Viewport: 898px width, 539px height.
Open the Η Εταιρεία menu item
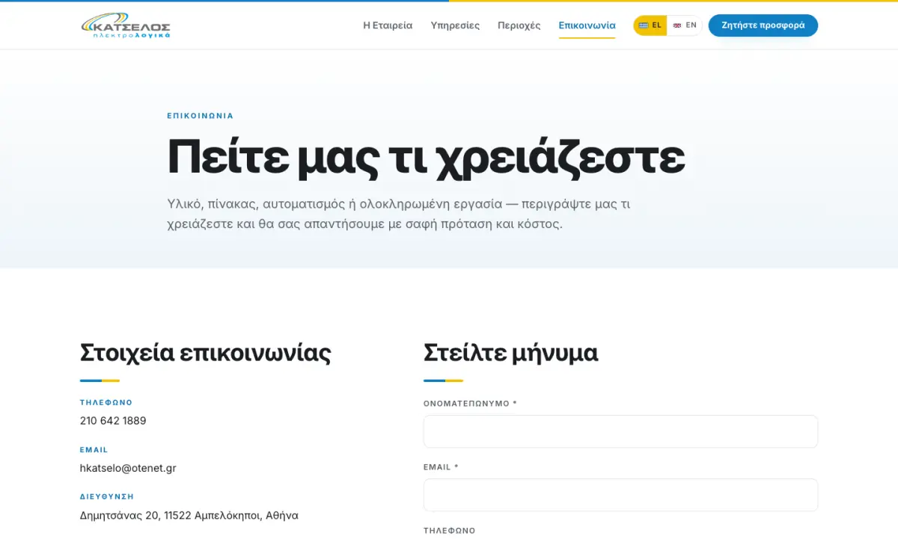click(388, 25)
